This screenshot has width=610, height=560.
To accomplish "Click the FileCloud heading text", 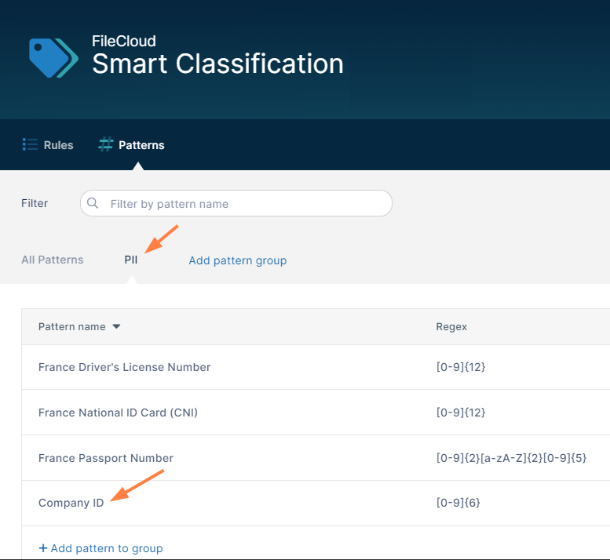I will (124, 42).
